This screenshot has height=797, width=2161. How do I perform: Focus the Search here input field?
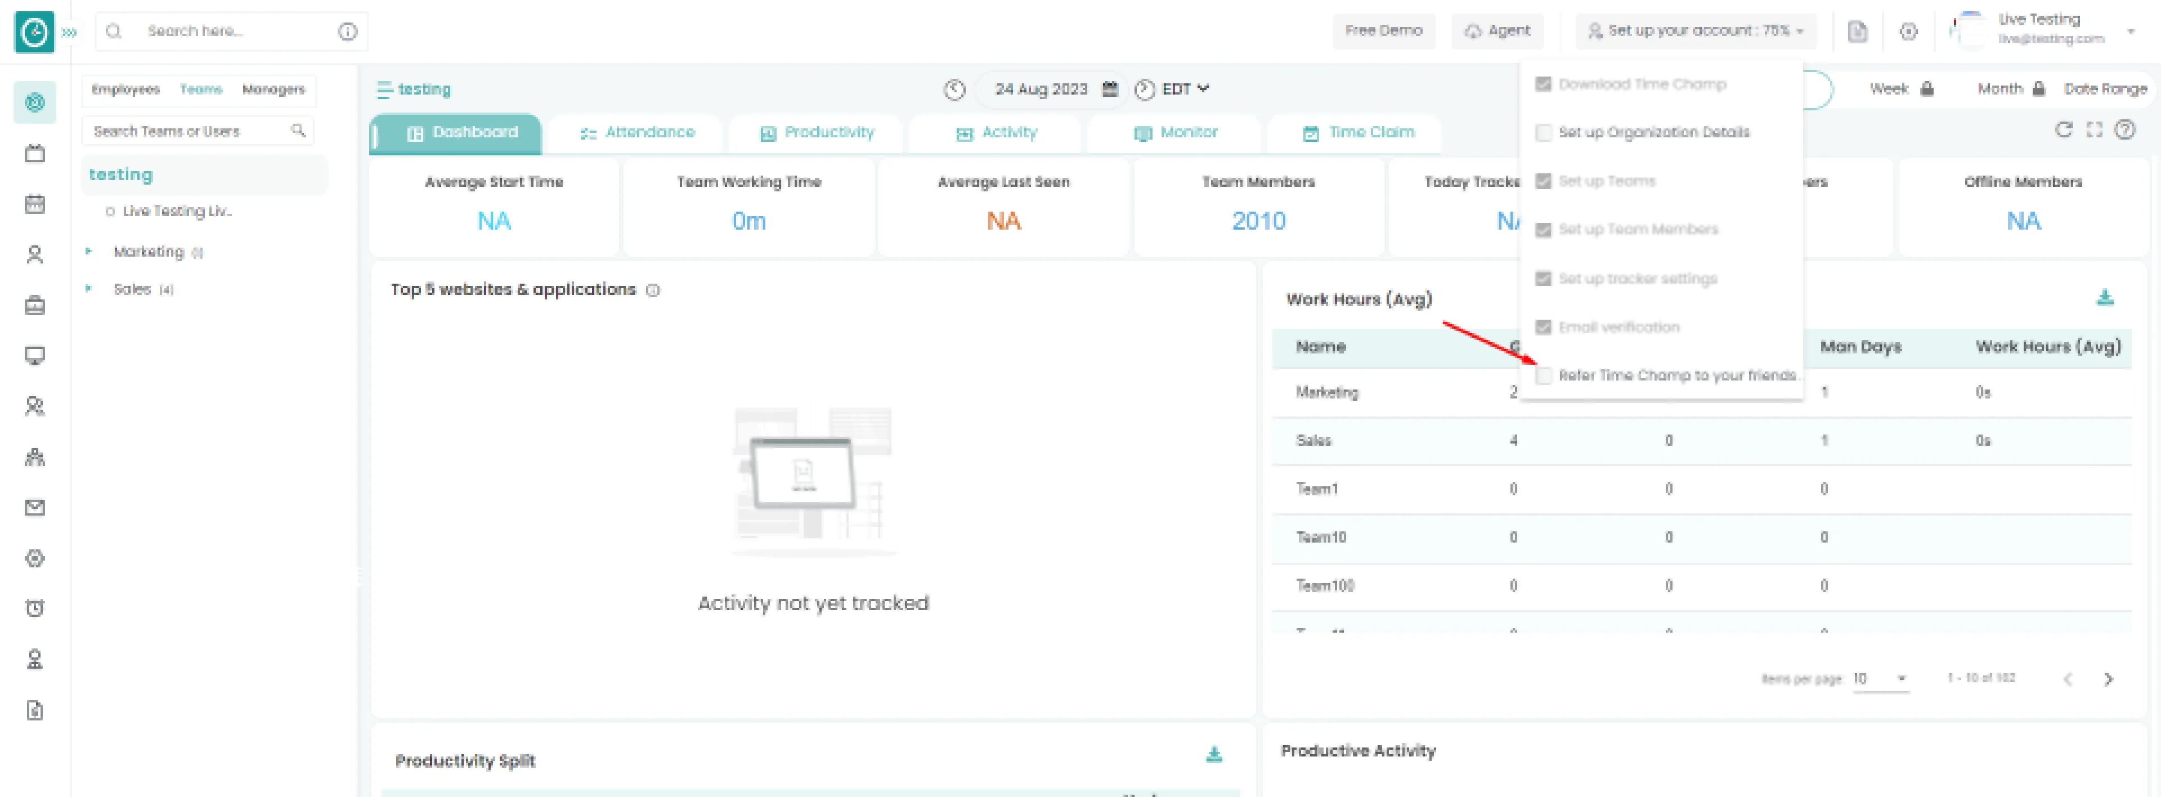point(231,31)
